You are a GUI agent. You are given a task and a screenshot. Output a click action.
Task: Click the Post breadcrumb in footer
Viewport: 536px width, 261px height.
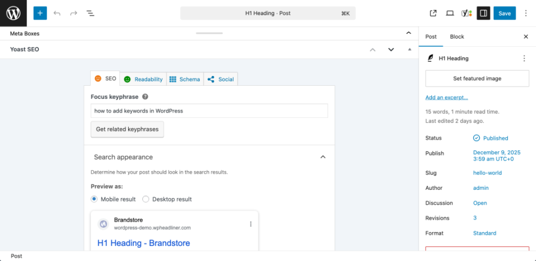click(16, 256)
